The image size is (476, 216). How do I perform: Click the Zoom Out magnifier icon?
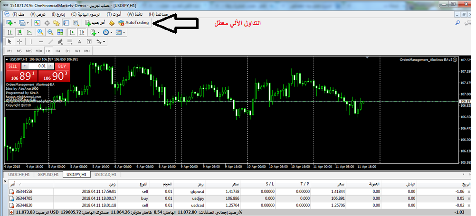(49, 32)
